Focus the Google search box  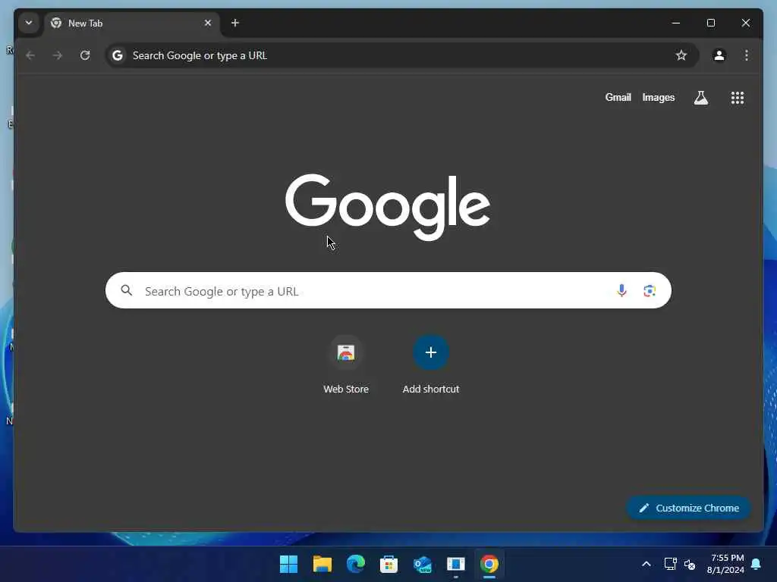(388, 290)
